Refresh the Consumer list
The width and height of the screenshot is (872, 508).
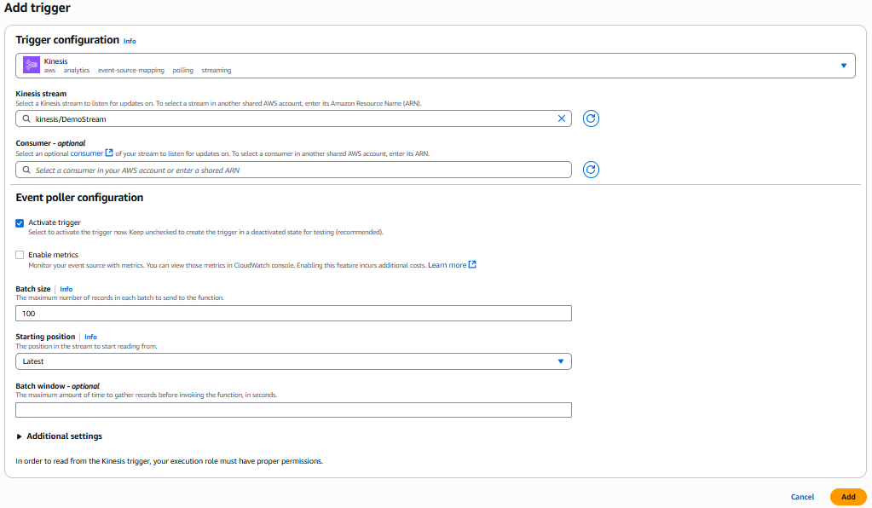tap(591, 170)
